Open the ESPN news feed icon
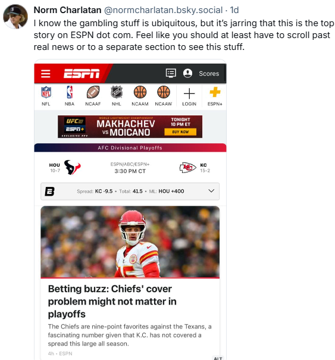This screenshot has width=335, height=360. [171, 73]
